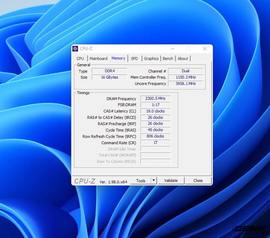The width and height of the screenshot is (270, 238).
Task: Show the About tab
Action: [183, 58]
